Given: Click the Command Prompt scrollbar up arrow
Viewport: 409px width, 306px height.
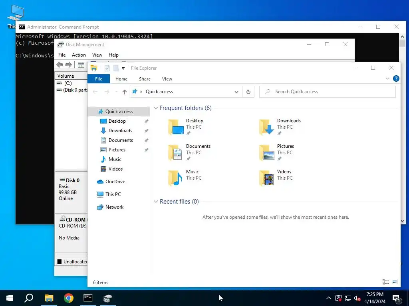Looking at the screenshot, I should [402, 37].
